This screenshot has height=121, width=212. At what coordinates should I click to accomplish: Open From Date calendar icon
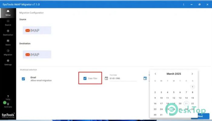(106, 78)
